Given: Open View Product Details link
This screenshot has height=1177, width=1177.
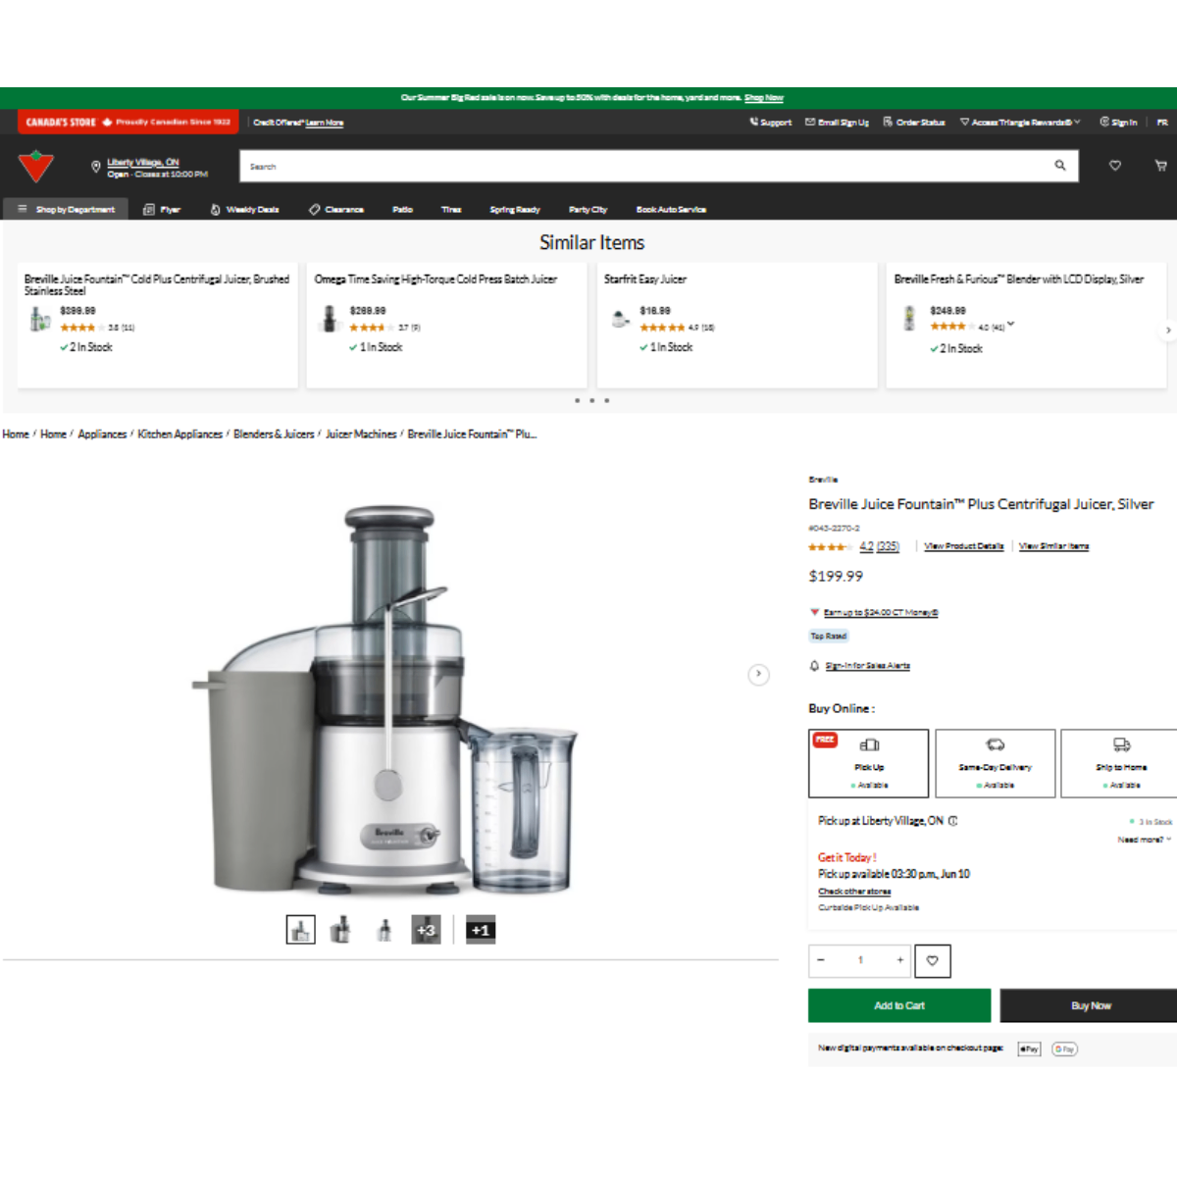Looking at the screenshot, I should pos(964,546).
